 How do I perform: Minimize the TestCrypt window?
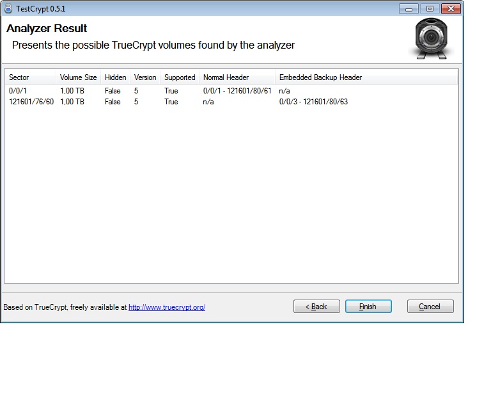pos(409,9)
